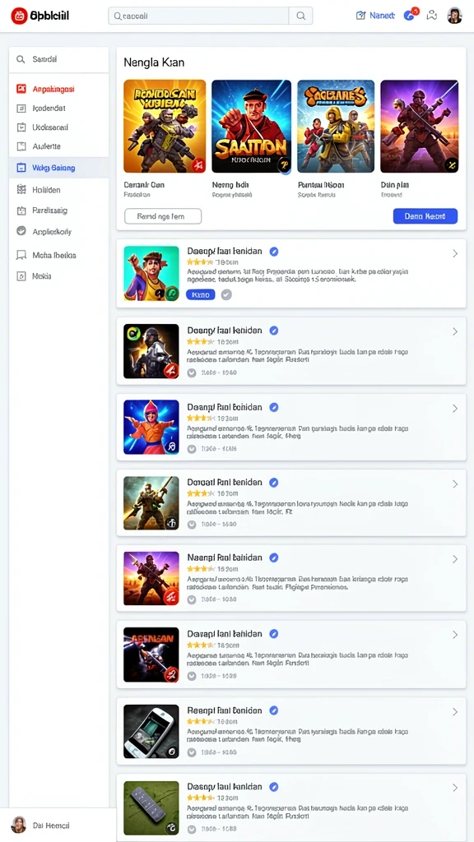The height and width of the screenshot is (842, 474).
Task: Expand the chevron on the wizard game listing
Action: (x=454, y=408)
